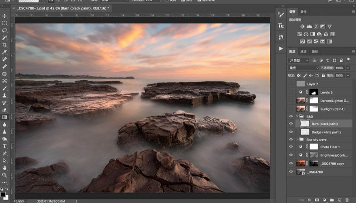356x203 pixels.
Task: Lock transparent pixels of the layer
Action: pyautogui.click(x=299, y=76)
